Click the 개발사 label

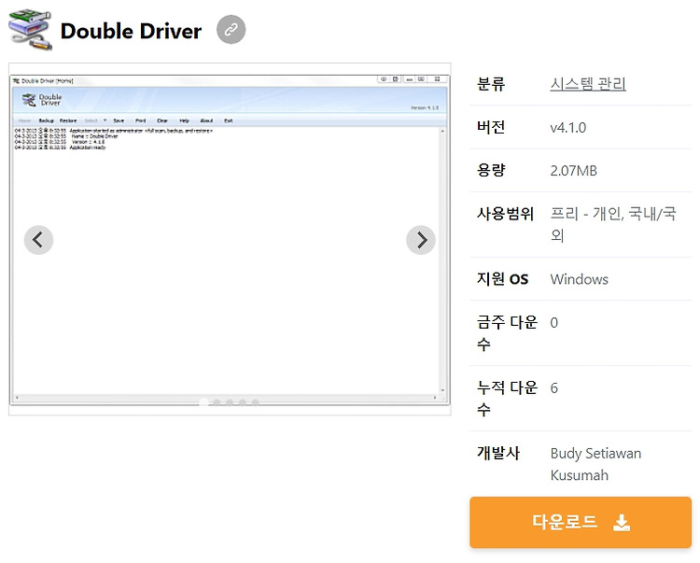point(497,453)
